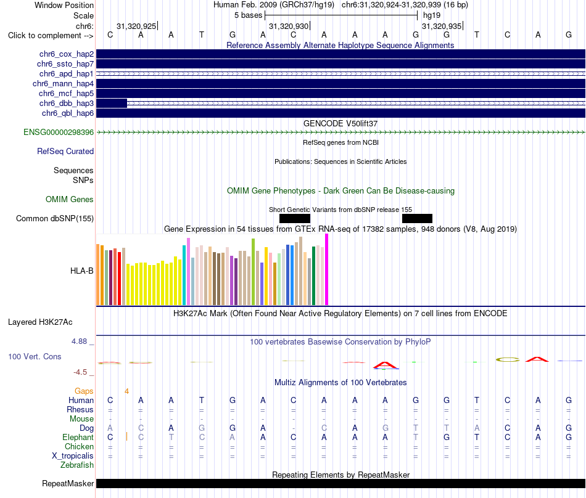The width and height of the screenshot is (586, 498).
Task: Open Multiz Alignments of 100 Vertebrates title
Action: [340, 382]
